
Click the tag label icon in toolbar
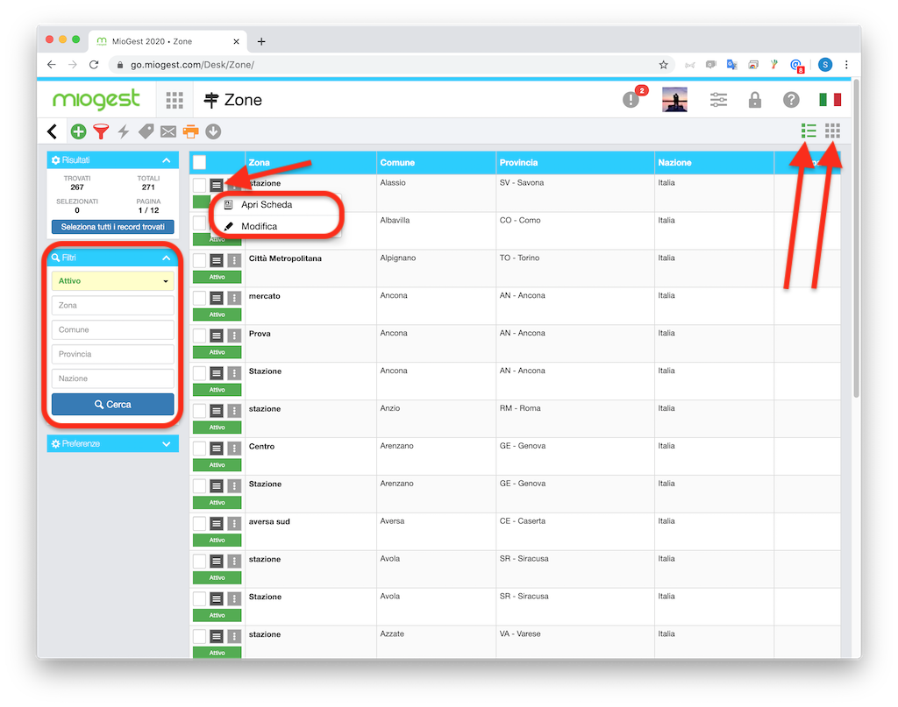(x=146, y=131)
